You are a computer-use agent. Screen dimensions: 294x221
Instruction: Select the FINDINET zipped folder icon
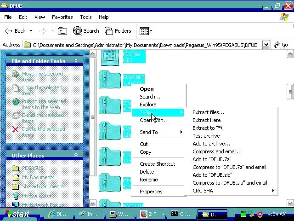(110, 79)
